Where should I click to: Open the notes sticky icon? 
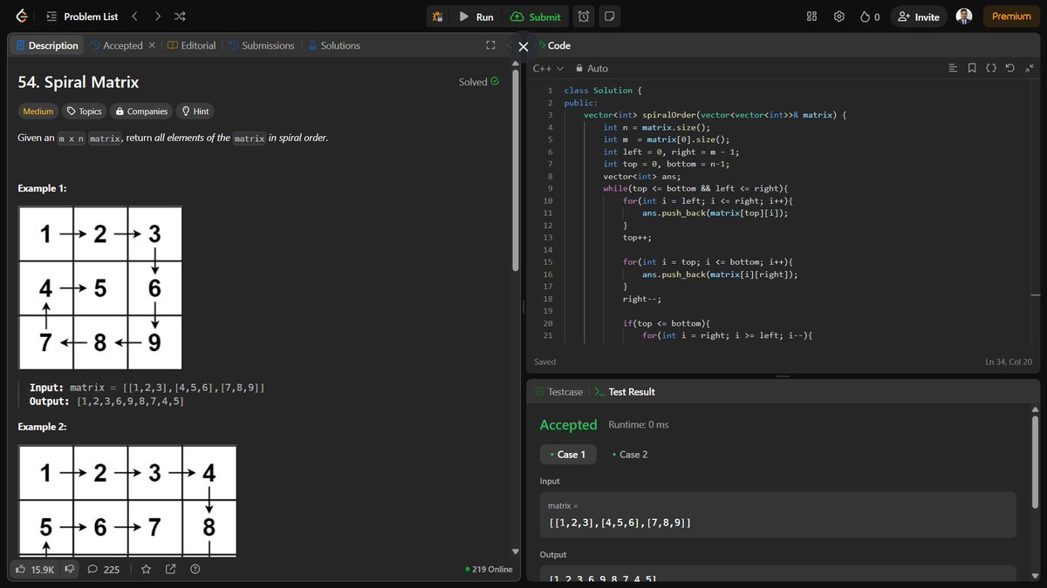pos(609,17)
